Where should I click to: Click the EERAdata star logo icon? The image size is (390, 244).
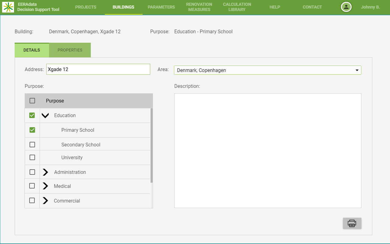click(x=8, y=7)
